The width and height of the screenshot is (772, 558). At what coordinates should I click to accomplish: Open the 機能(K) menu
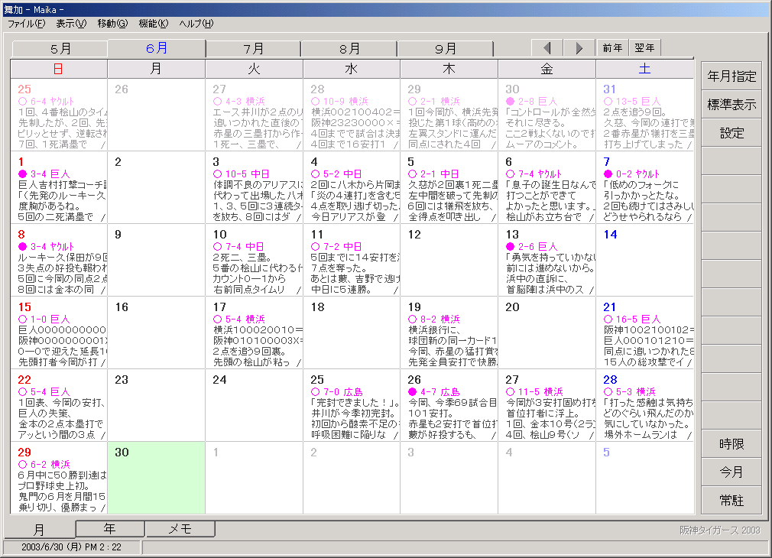(x=154, y=24)
